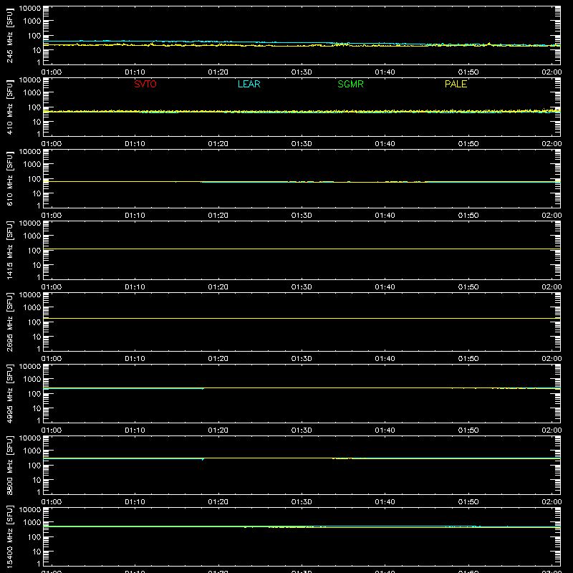Click the 10000 tick on the 8800 MHz axis
The image size is (573, 573).
tap(30, 438)
